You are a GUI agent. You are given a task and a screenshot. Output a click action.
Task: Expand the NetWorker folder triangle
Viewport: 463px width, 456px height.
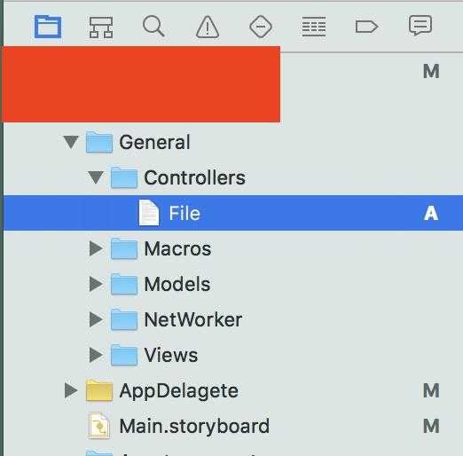click(x=96, y=319)
